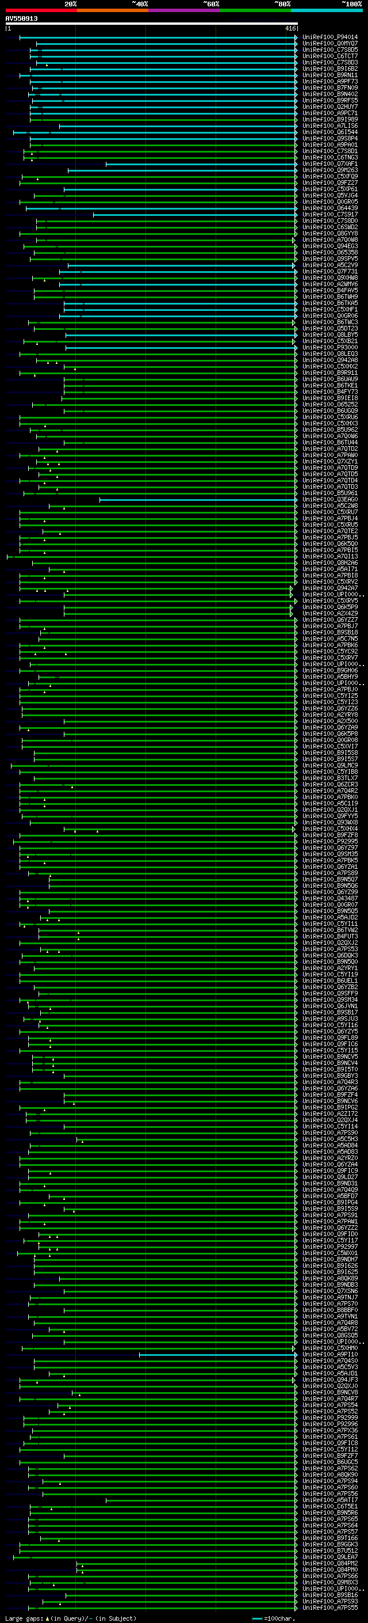Image resolution: width=368 pixels, height=1623 pixels.
Task: Click UniRef100_Q8LEQ3 label
Action: click(329, 354)
